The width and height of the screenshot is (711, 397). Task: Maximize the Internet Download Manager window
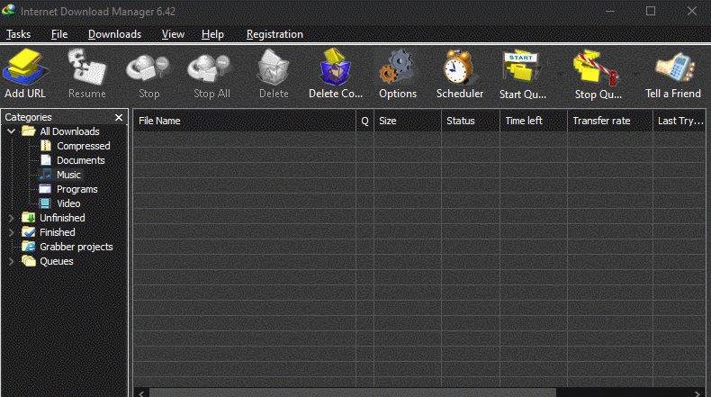point(651,11)
